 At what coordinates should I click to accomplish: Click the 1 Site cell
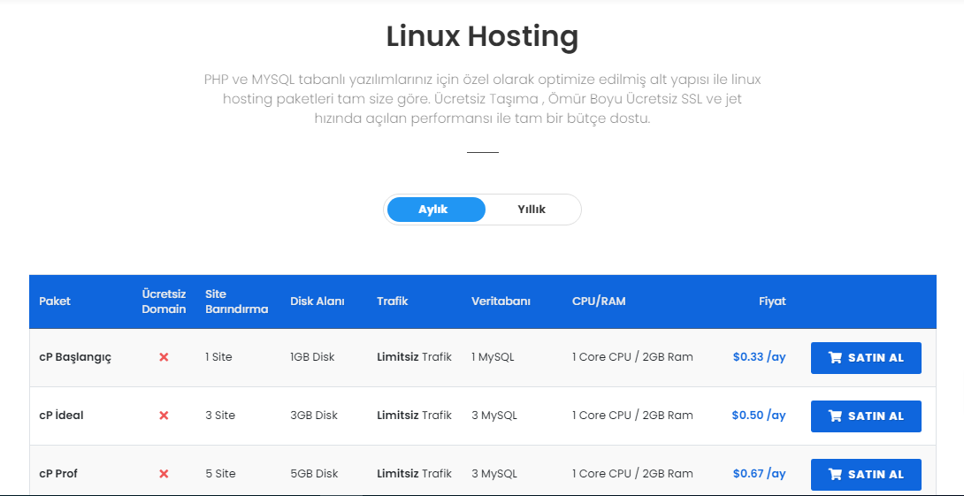tap(218, 357)
